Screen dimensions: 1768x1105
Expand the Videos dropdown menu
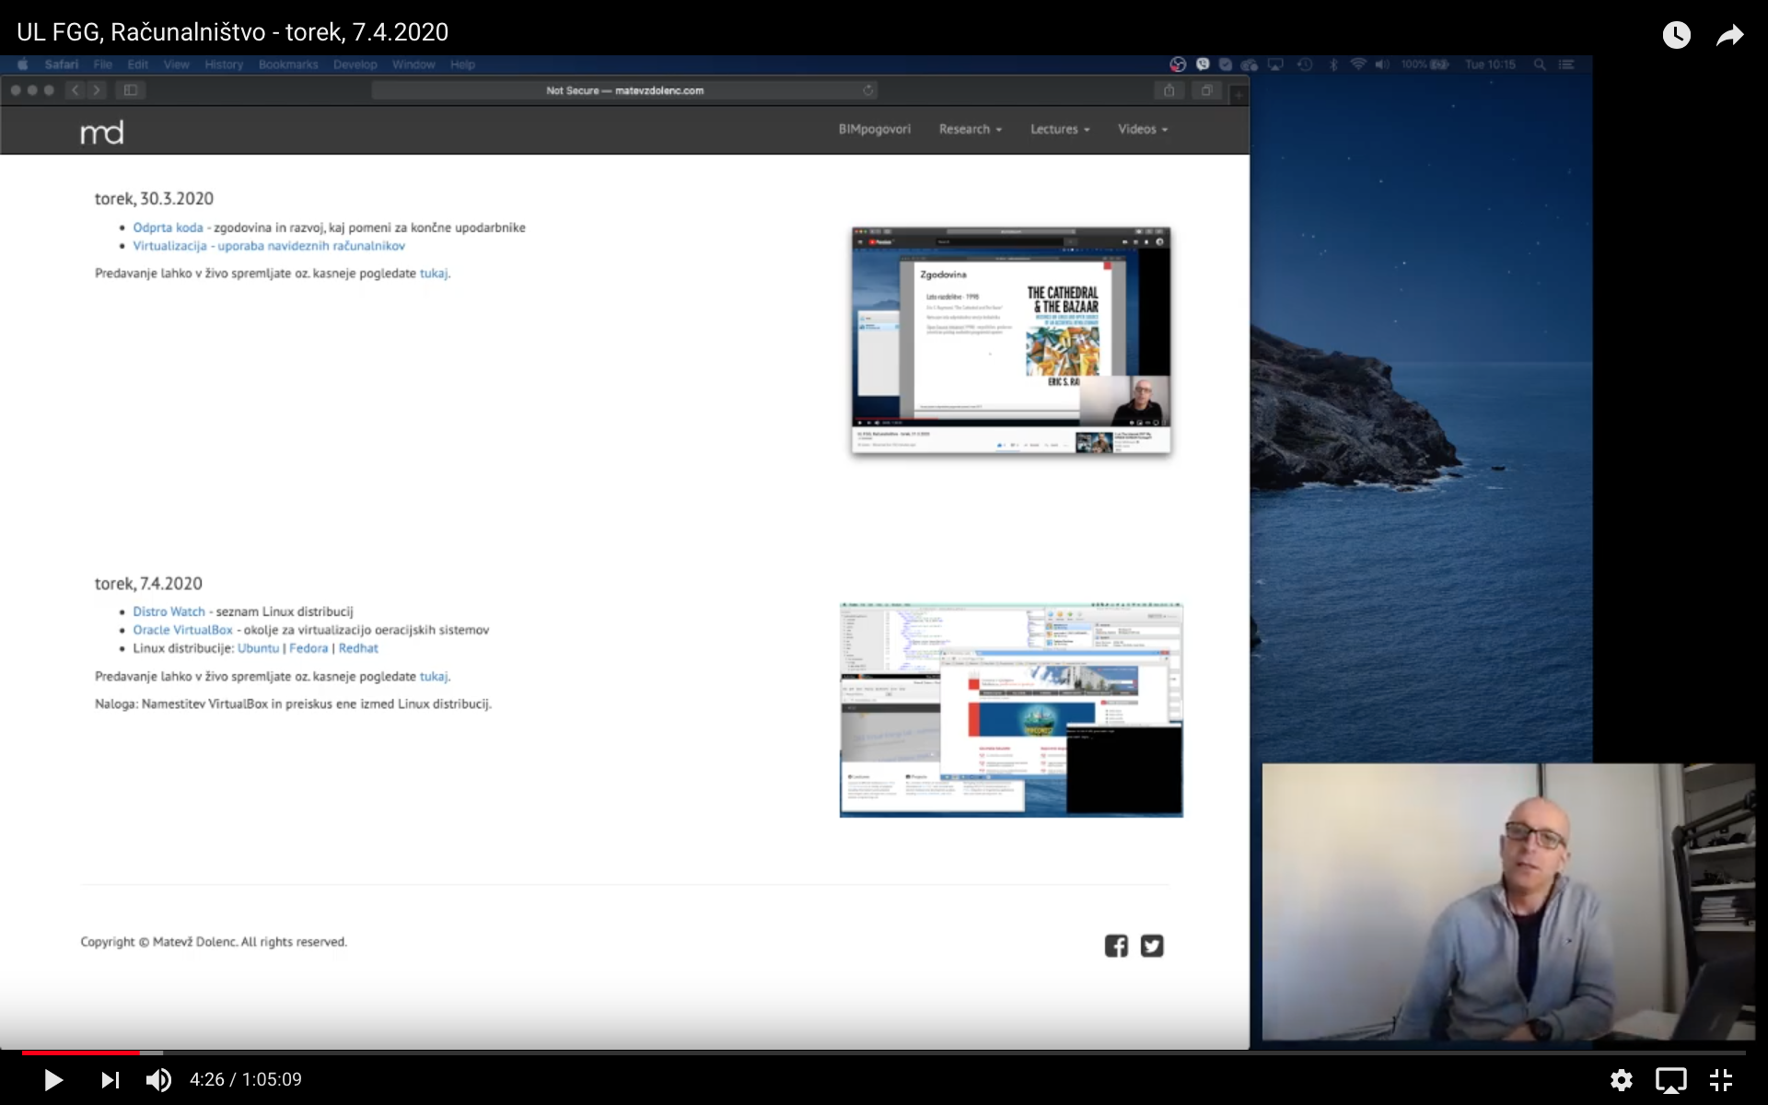[x=1143, y=129]
